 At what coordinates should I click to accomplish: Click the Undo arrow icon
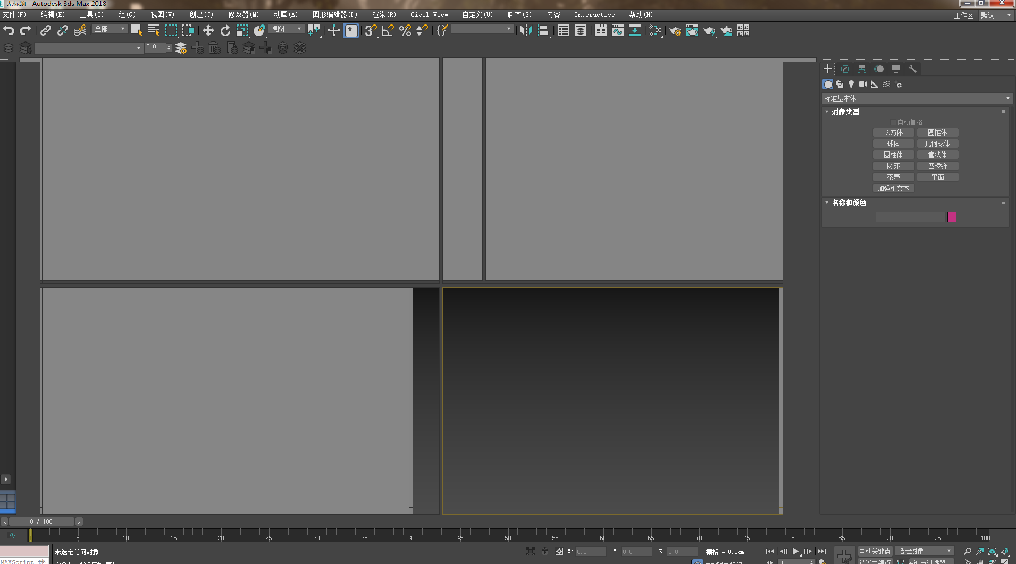pyautogui.click(x=9, y=30)
